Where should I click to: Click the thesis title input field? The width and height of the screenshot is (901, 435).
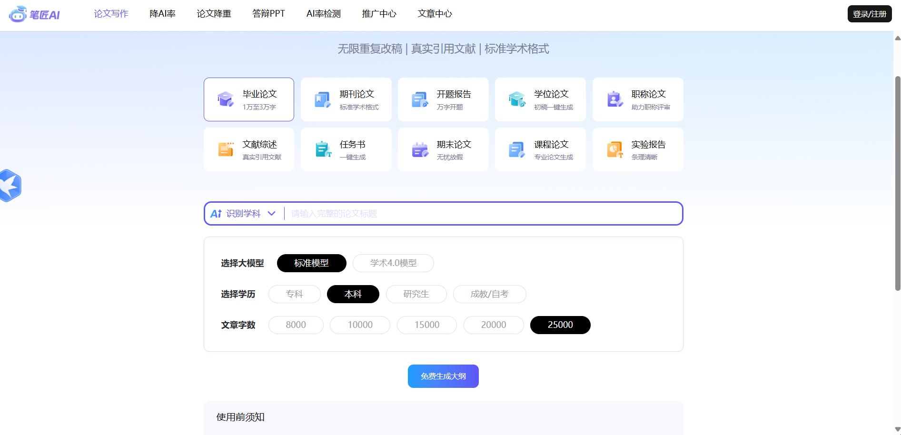pos(481,214)
